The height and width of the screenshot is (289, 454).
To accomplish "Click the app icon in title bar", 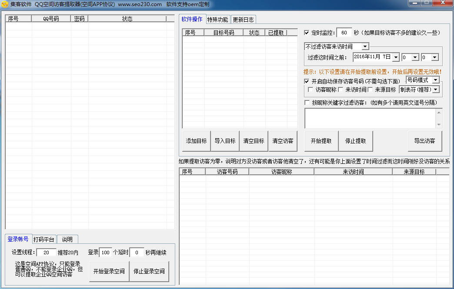I will point(5,4).
